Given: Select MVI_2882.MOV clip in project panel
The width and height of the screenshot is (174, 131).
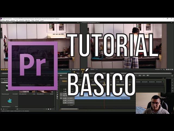Looking at the screenshot, I should click(x=45, y=93).
